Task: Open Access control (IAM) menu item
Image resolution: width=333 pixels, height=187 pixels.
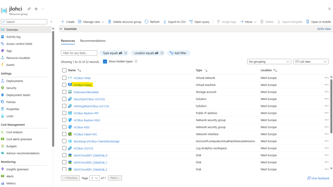Action: tap(19, 44)
